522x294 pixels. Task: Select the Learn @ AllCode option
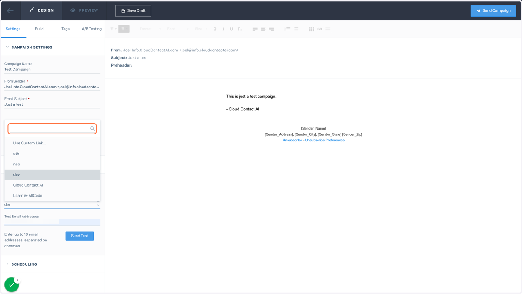(52, 195)
